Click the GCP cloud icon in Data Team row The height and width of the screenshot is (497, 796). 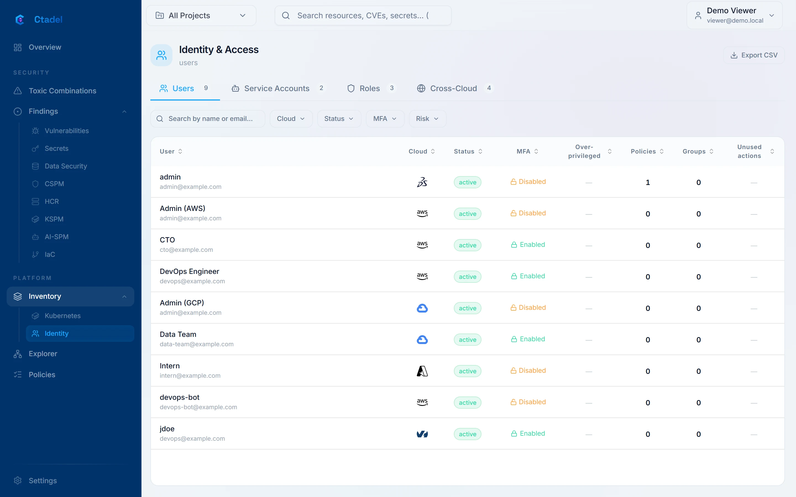(422, 340)
